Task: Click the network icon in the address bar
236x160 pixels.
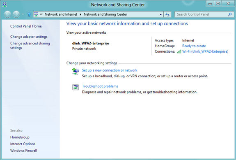Action: point(36,14)
